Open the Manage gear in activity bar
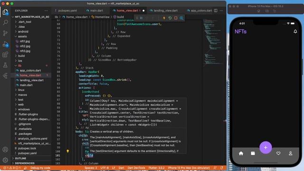Screen dimensions: 304x171 point(5,160)
